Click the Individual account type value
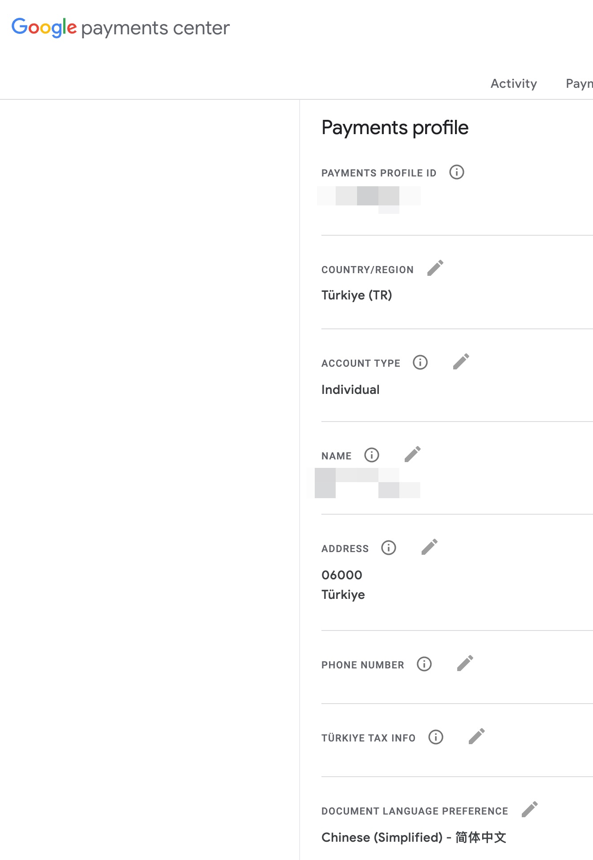593x860 pixels. coord(350,390)
